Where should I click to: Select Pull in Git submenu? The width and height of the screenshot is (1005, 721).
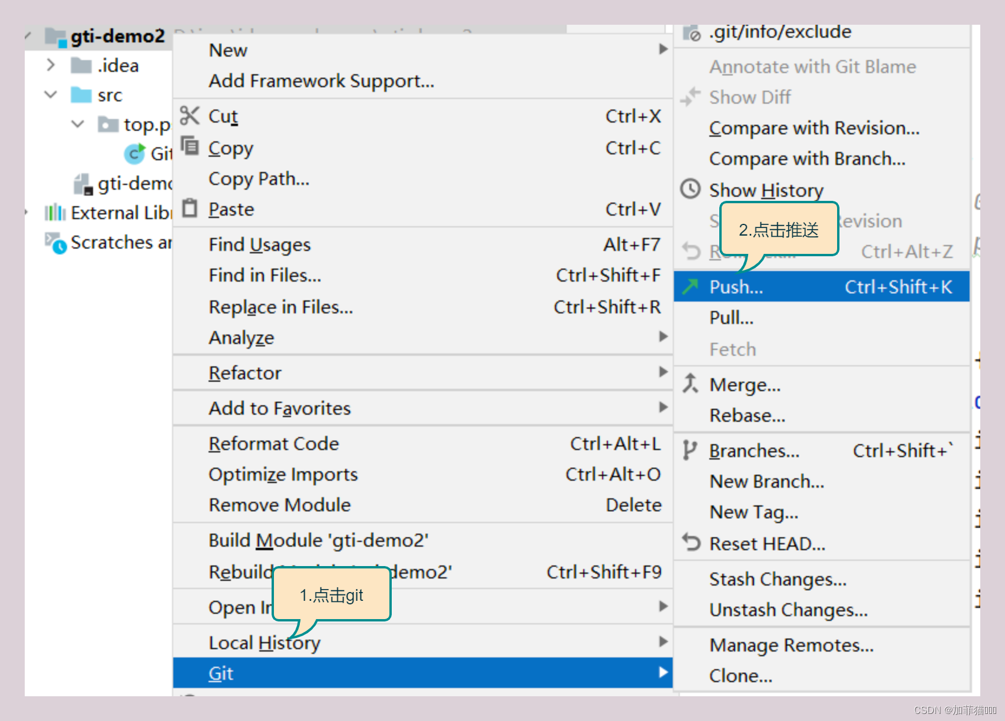click(x=822, y=317)
